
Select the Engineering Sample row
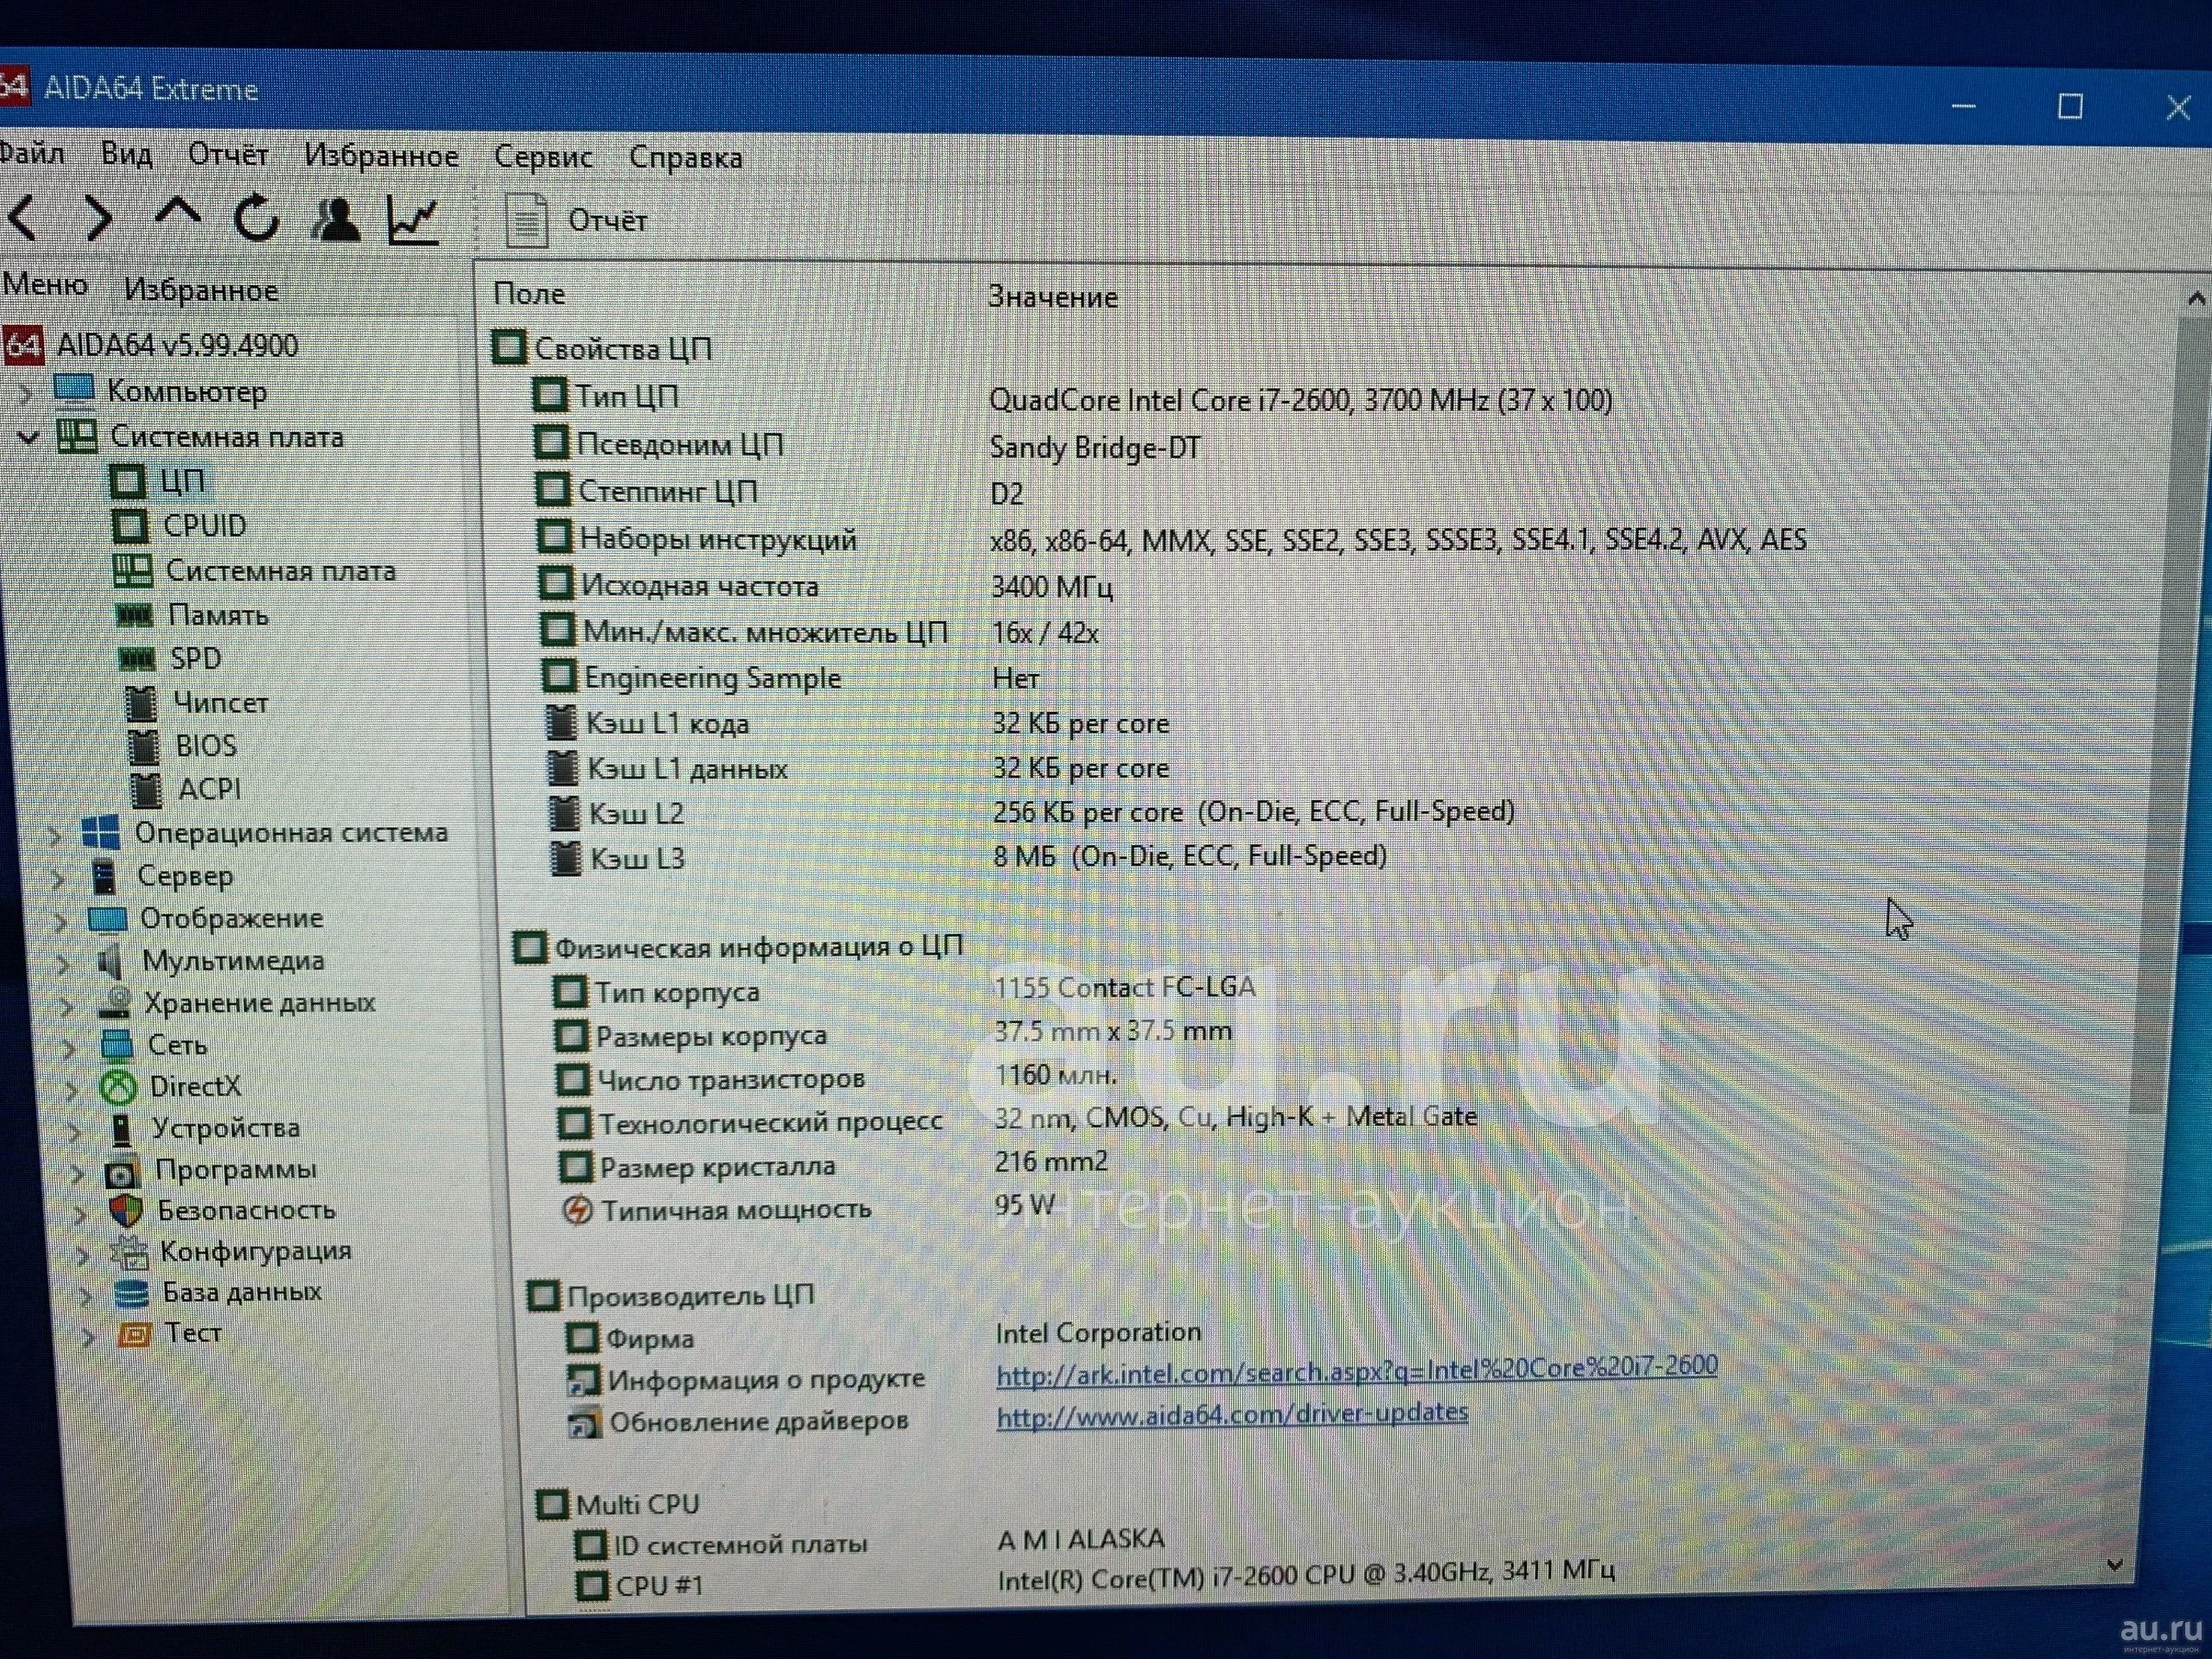click(x=792, y=678)
